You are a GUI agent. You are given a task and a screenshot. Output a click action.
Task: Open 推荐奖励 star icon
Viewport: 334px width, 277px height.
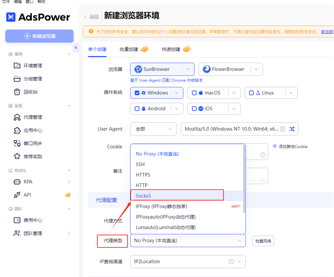pyautogui.click(x=17, y=156)
